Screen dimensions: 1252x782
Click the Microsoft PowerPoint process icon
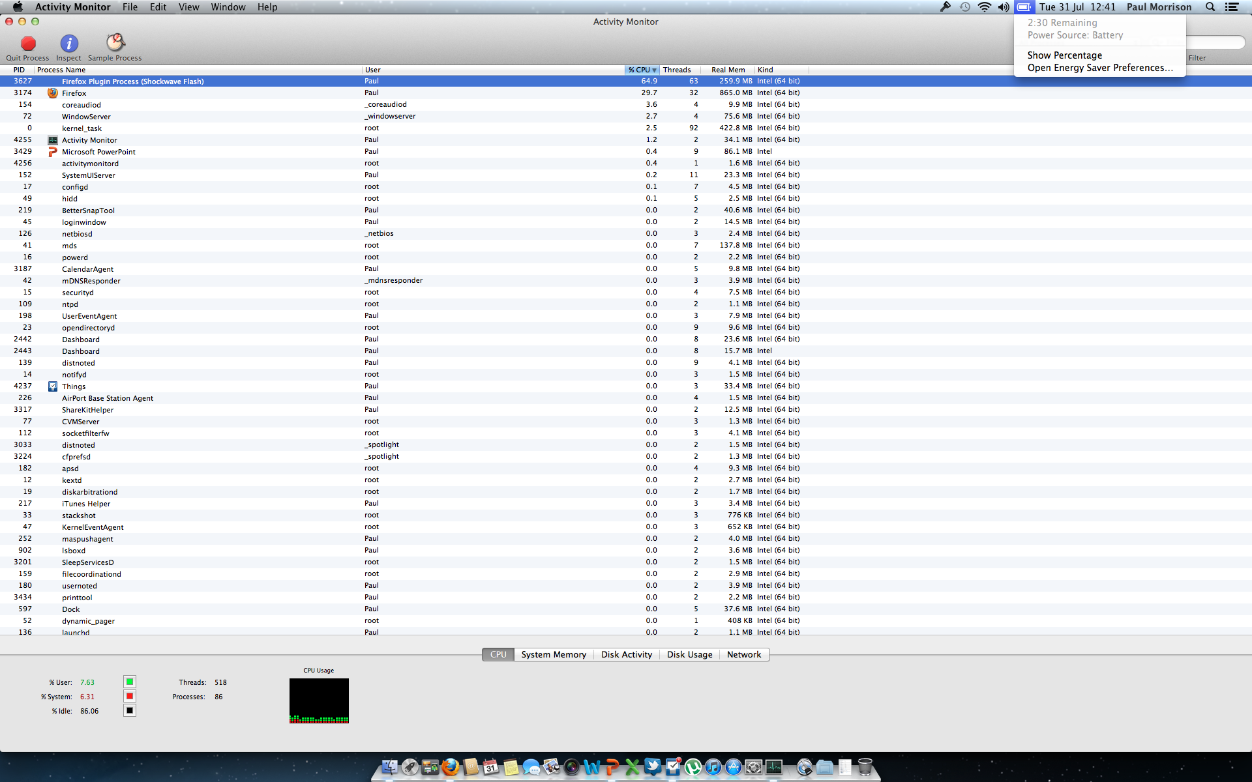point(53,152)
